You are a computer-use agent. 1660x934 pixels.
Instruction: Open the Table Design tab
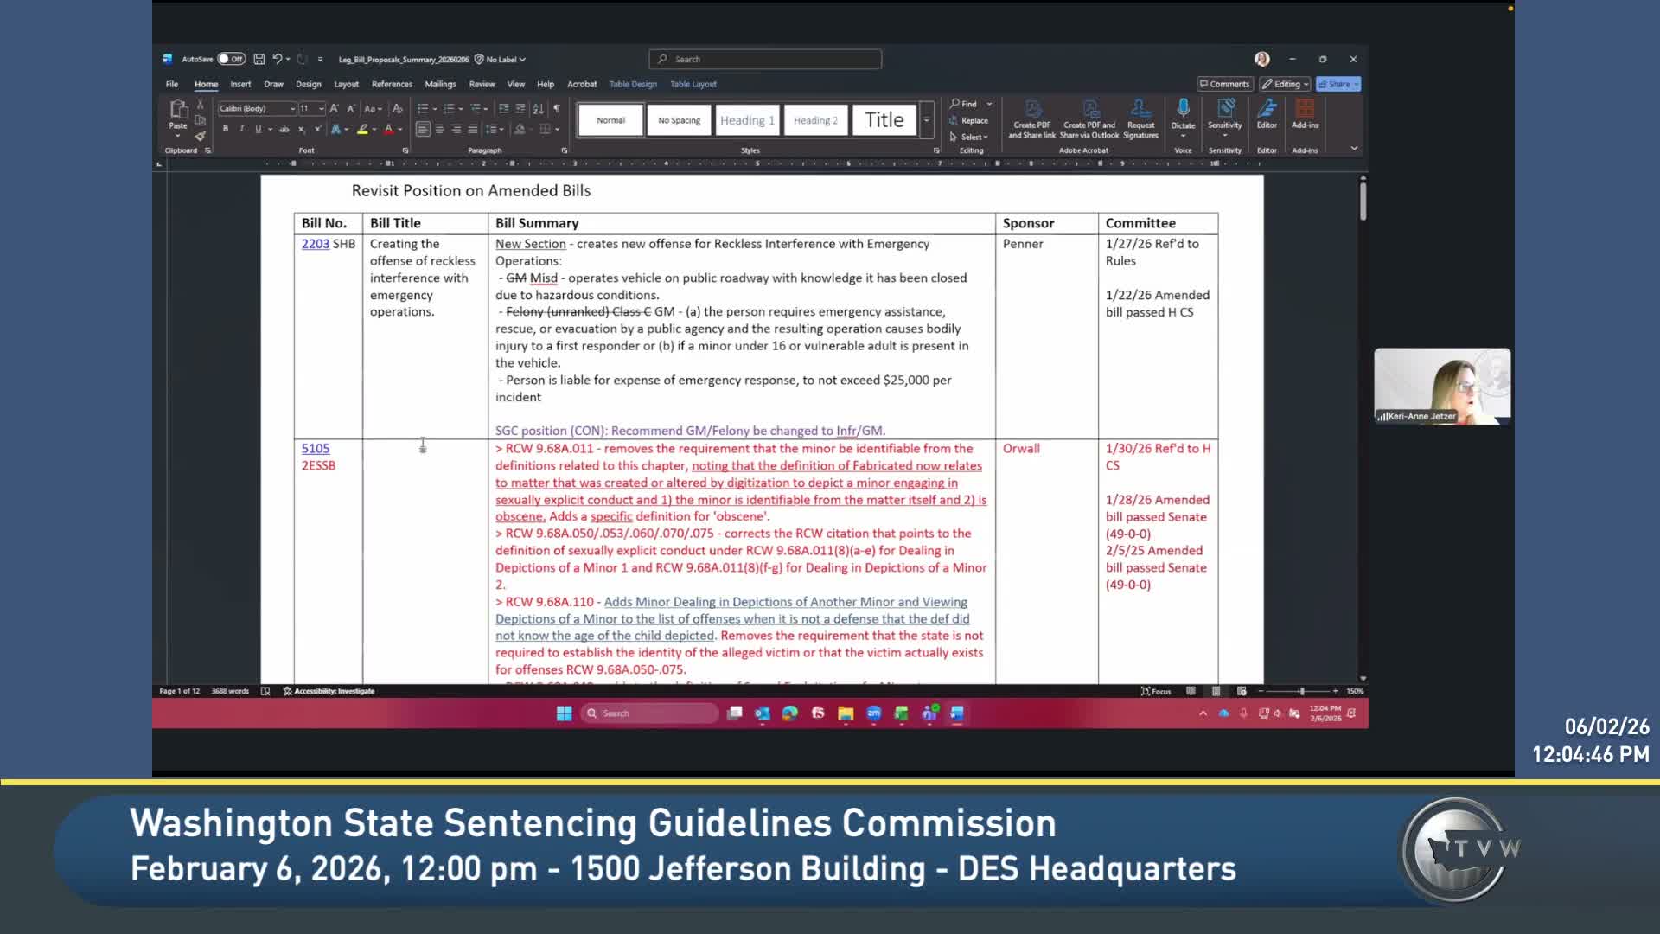click(633, 84)
